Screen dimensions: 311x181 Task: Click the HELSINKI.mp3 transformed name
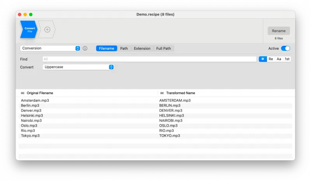(x=171, y=116)
